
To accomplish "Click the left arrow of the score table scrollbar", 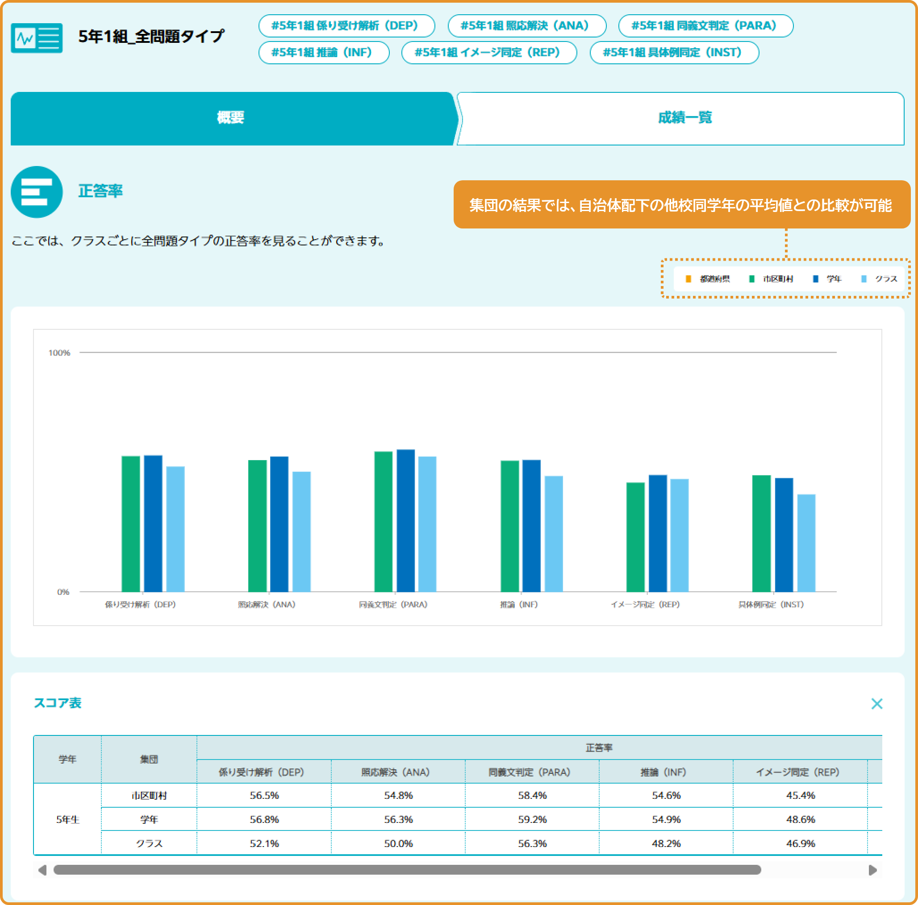I will point(42,870).
